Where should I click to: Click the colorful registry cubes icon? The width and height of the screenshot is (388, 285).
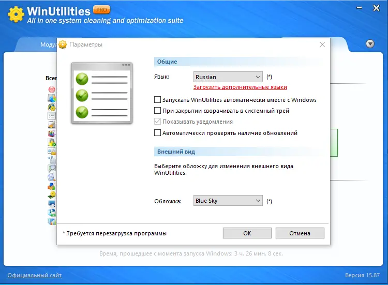[x=52, y=133]
